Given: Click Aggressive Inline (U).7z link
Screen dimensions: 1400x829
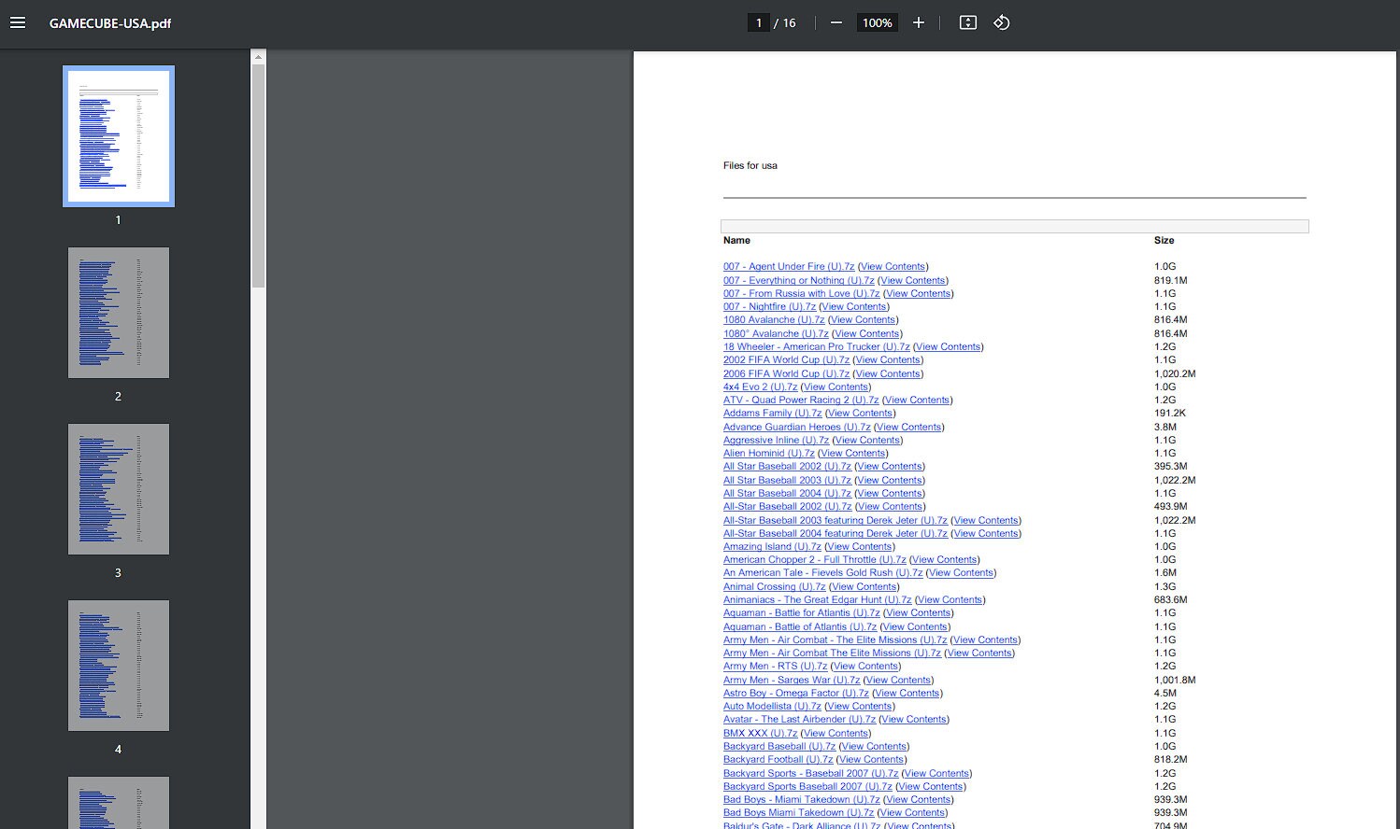Looking at the screenshot, I should click(777, 440).
